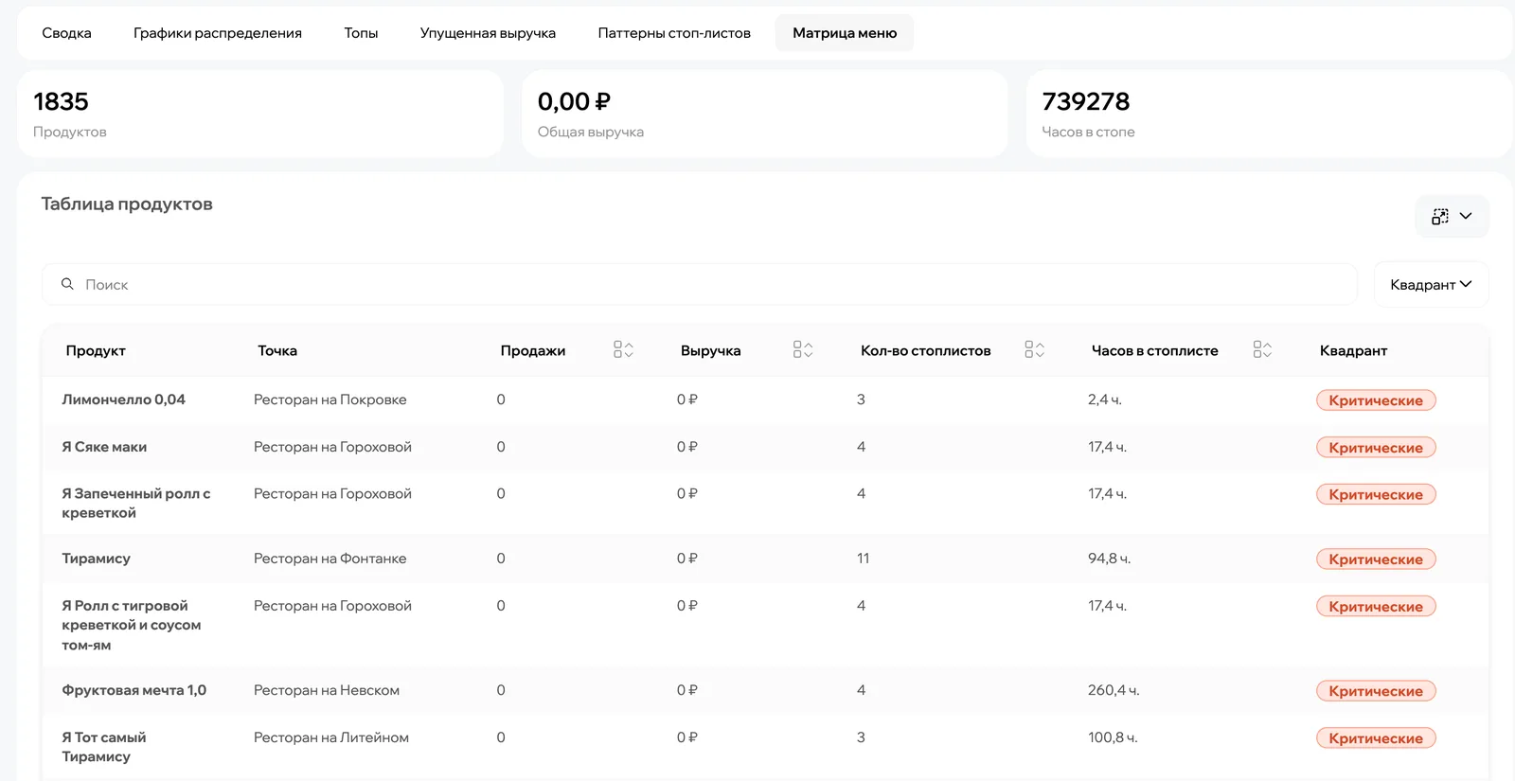The image size is (1515, 781).
Task: Sort the table by Продажи column icon
Action: [623, 350]
